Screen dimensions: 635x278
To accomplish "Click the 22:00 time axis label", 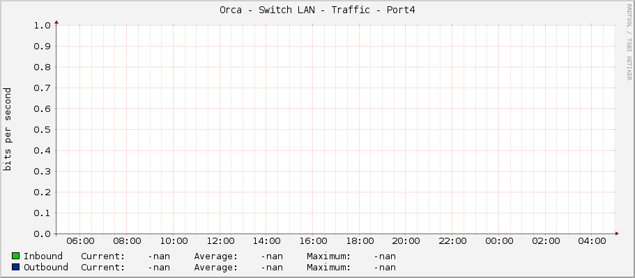I will click(x=452, y=241).
